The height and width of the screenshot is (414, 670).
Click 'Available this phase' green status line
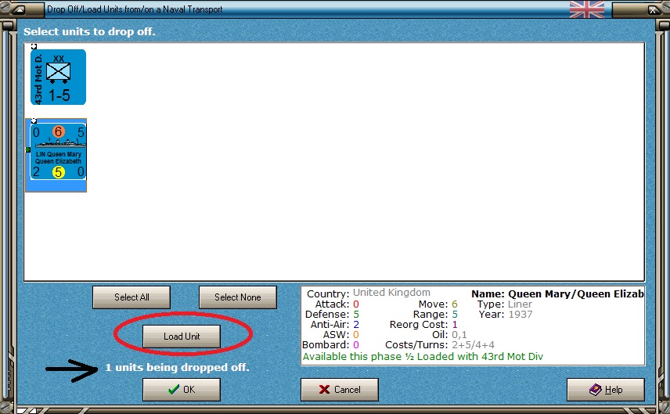(423, 357)
